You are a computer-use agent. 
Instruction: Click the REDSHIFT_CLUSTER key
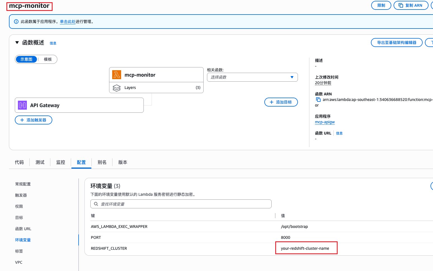coord(109,248)
